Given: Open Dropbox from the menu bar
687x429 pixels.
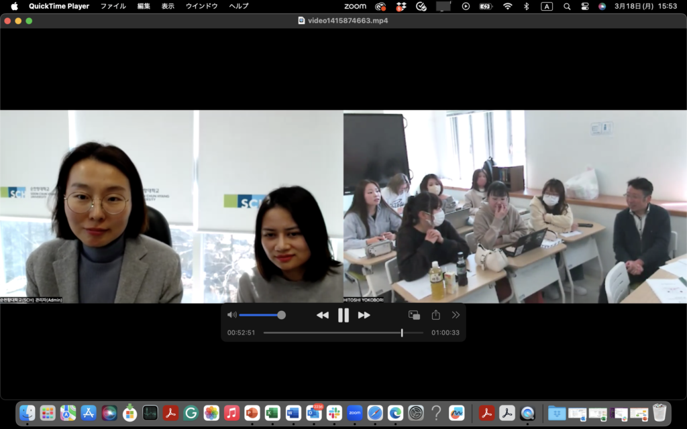Looking at the screenshot, I should coord(401,6).
